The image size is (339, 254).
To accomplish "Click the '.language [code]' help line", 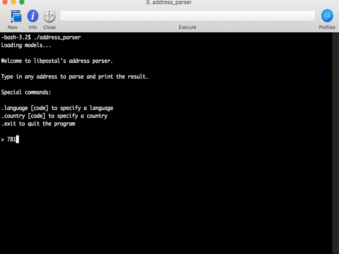I will coord(57,108).
